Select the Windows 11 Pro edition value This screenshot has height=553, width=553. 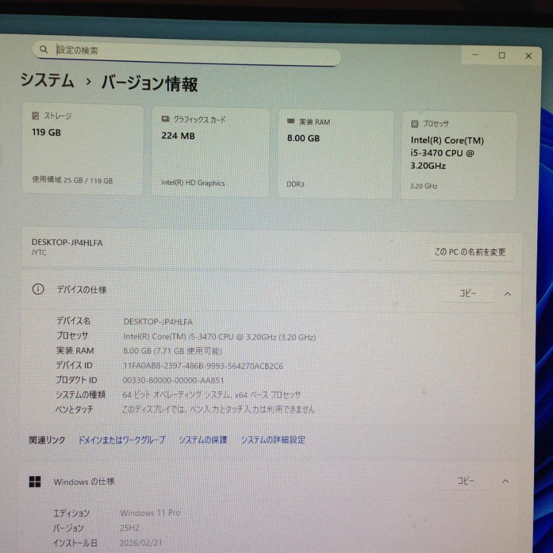click(x=150, y=513)
